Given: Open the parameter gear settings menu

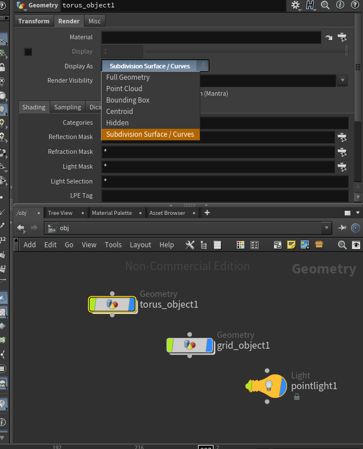Looking at the screenshot, I should [x=296, y=5].
